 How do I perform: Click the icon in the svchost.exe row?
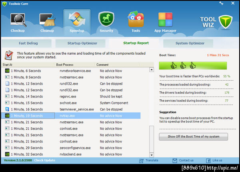pyautogui.click(x=7, y=103)
